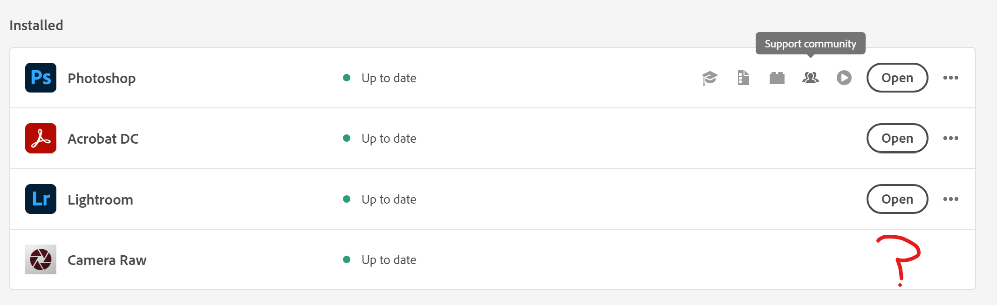Launch Photoshop with the Open button
Image resolution: width=997 pixels, height=305 pixels.
pos(897,78)
